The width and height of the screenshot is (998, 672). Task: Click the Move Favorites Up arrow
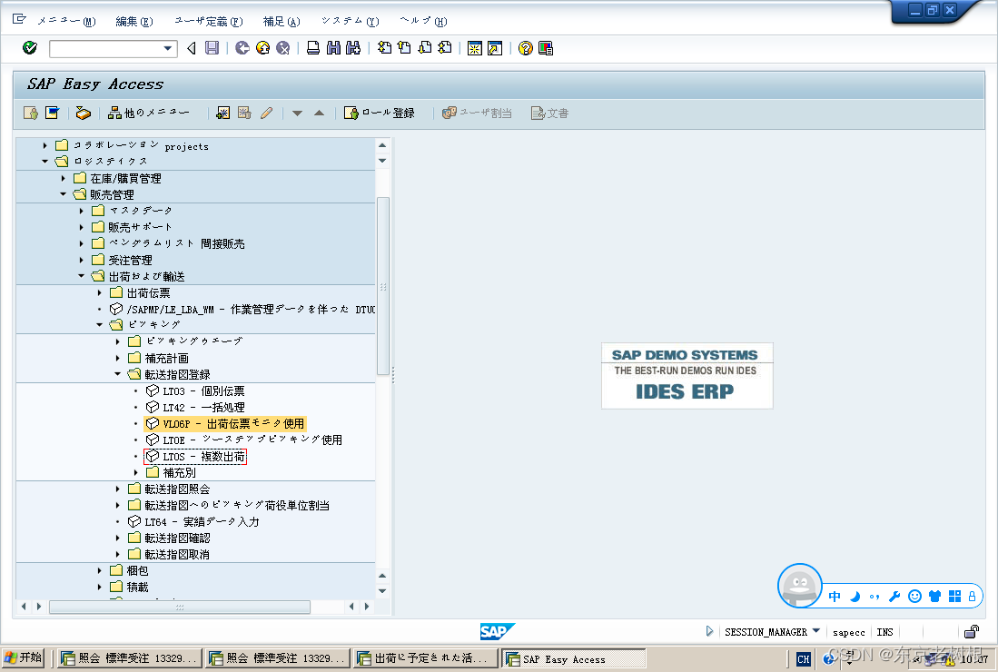[319, 114]
